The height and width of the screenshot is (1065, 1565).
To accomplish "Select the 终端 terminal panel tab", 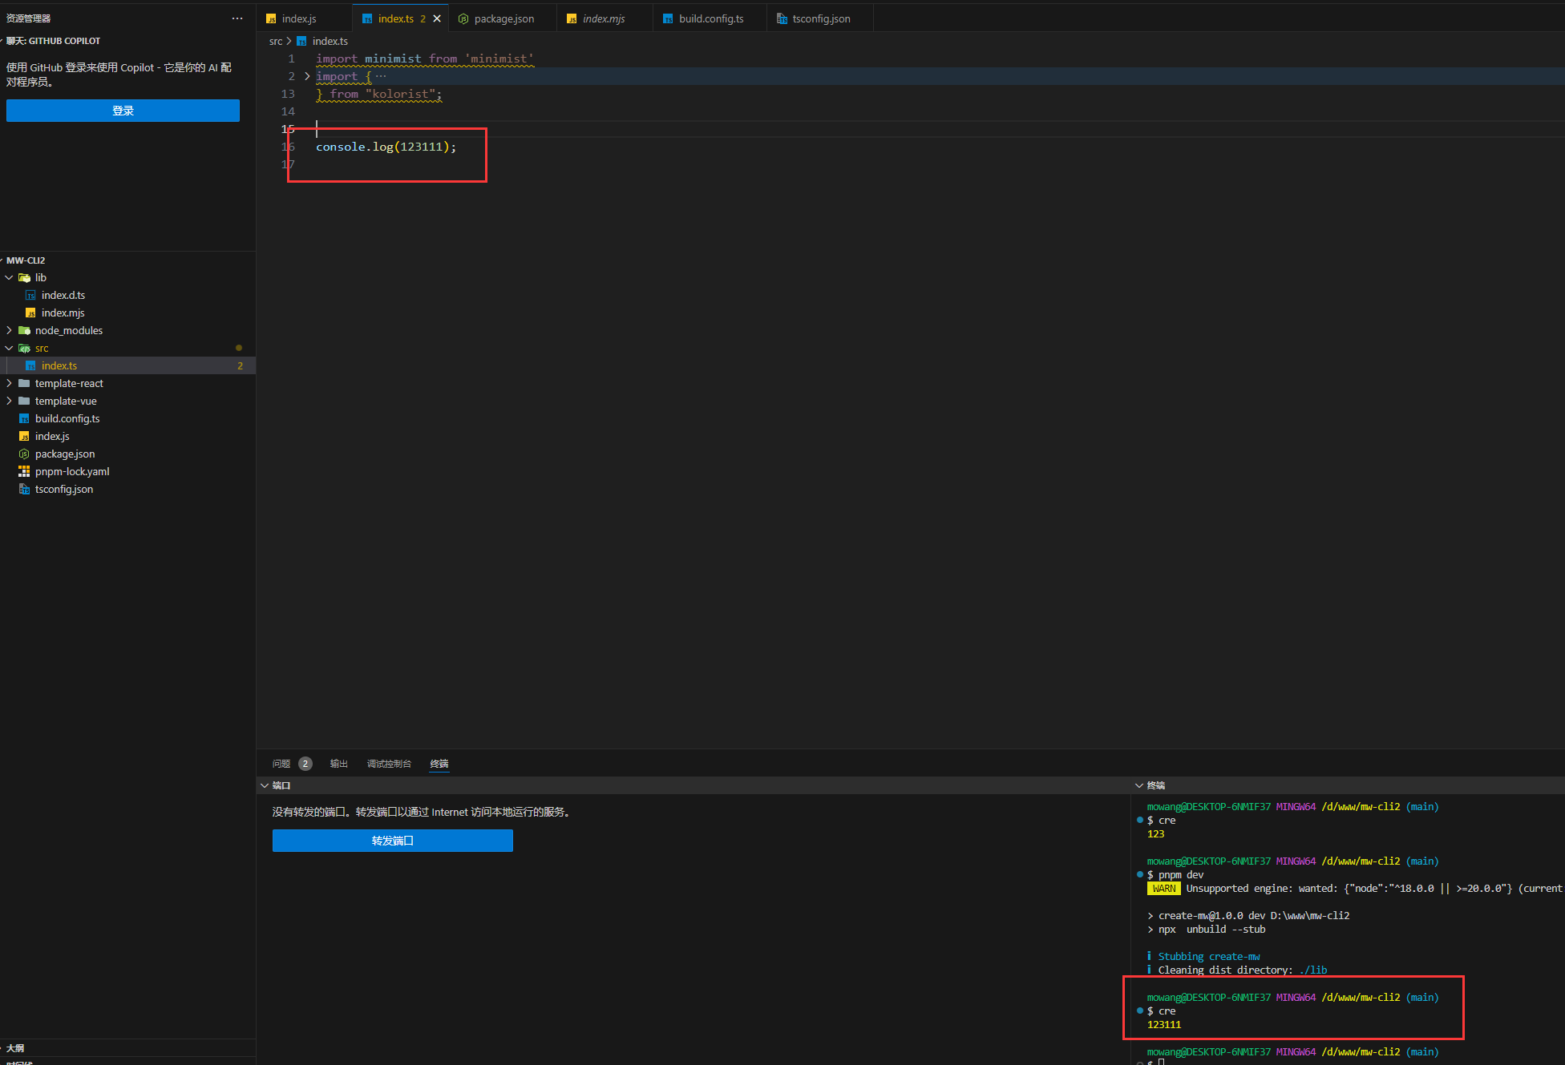I will (439, 764).
